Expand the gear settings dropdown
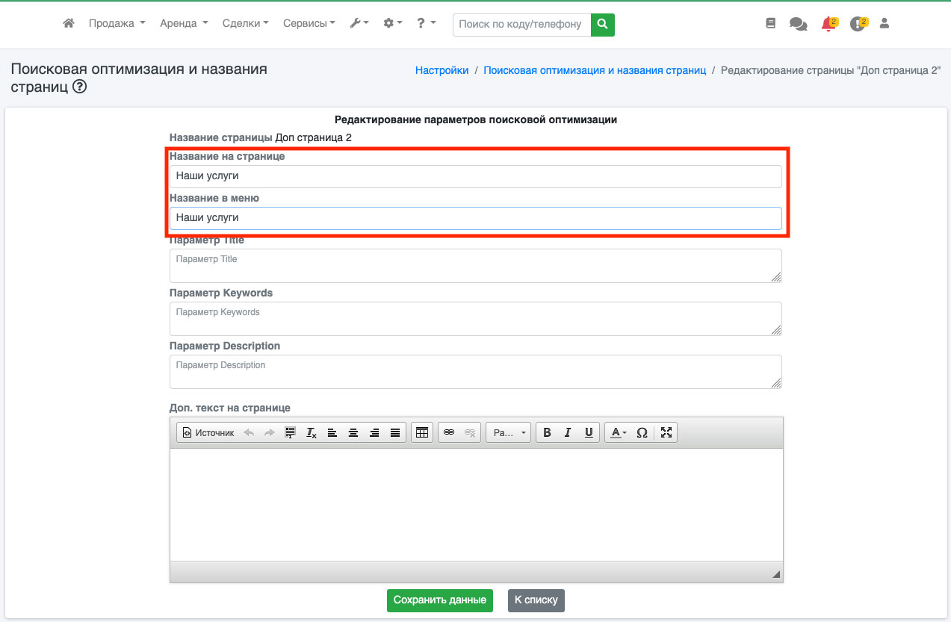Image resolution: width=951 pixels, height=622 pixels. click(x=392, y=24)
